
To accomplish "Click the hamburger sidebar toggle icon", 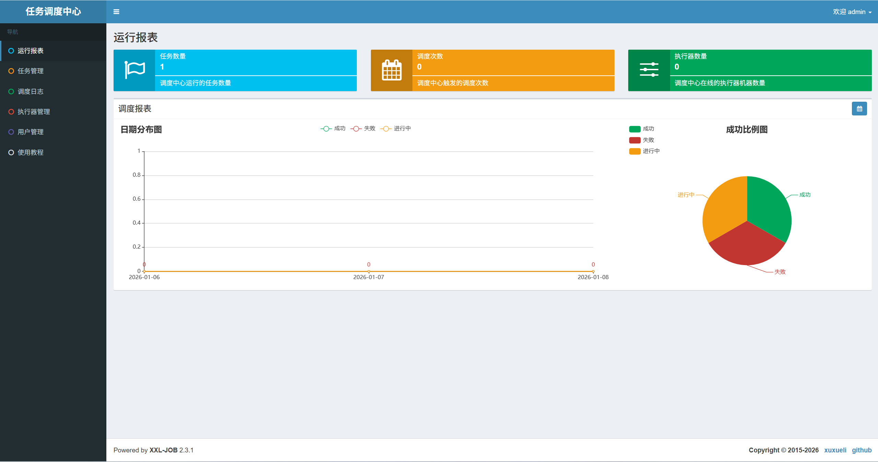I will click(x=116, y=12).
